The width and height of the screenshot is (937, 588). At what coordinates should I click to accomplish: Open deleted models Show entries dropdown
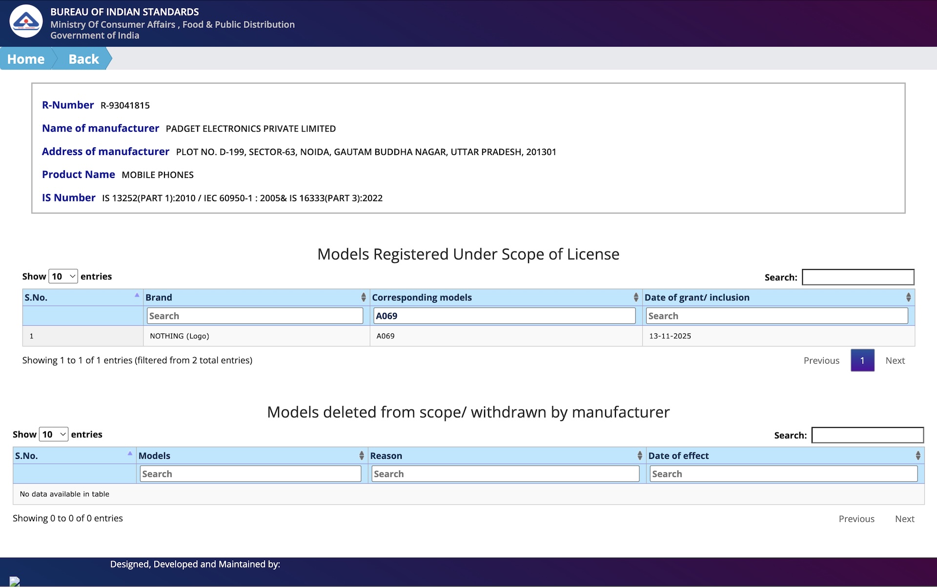[x=53, y=434]
